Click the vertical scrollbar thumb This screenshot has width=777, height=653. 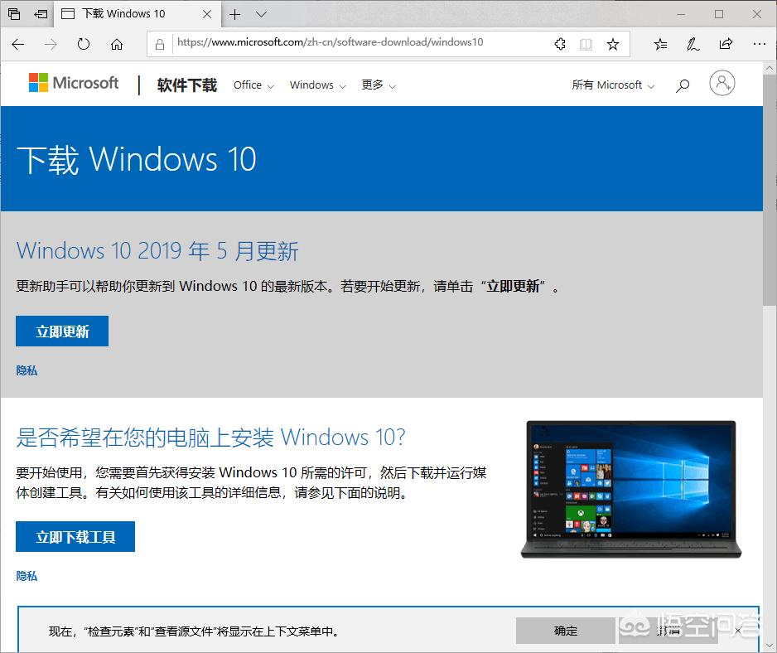tap(769, 190)
